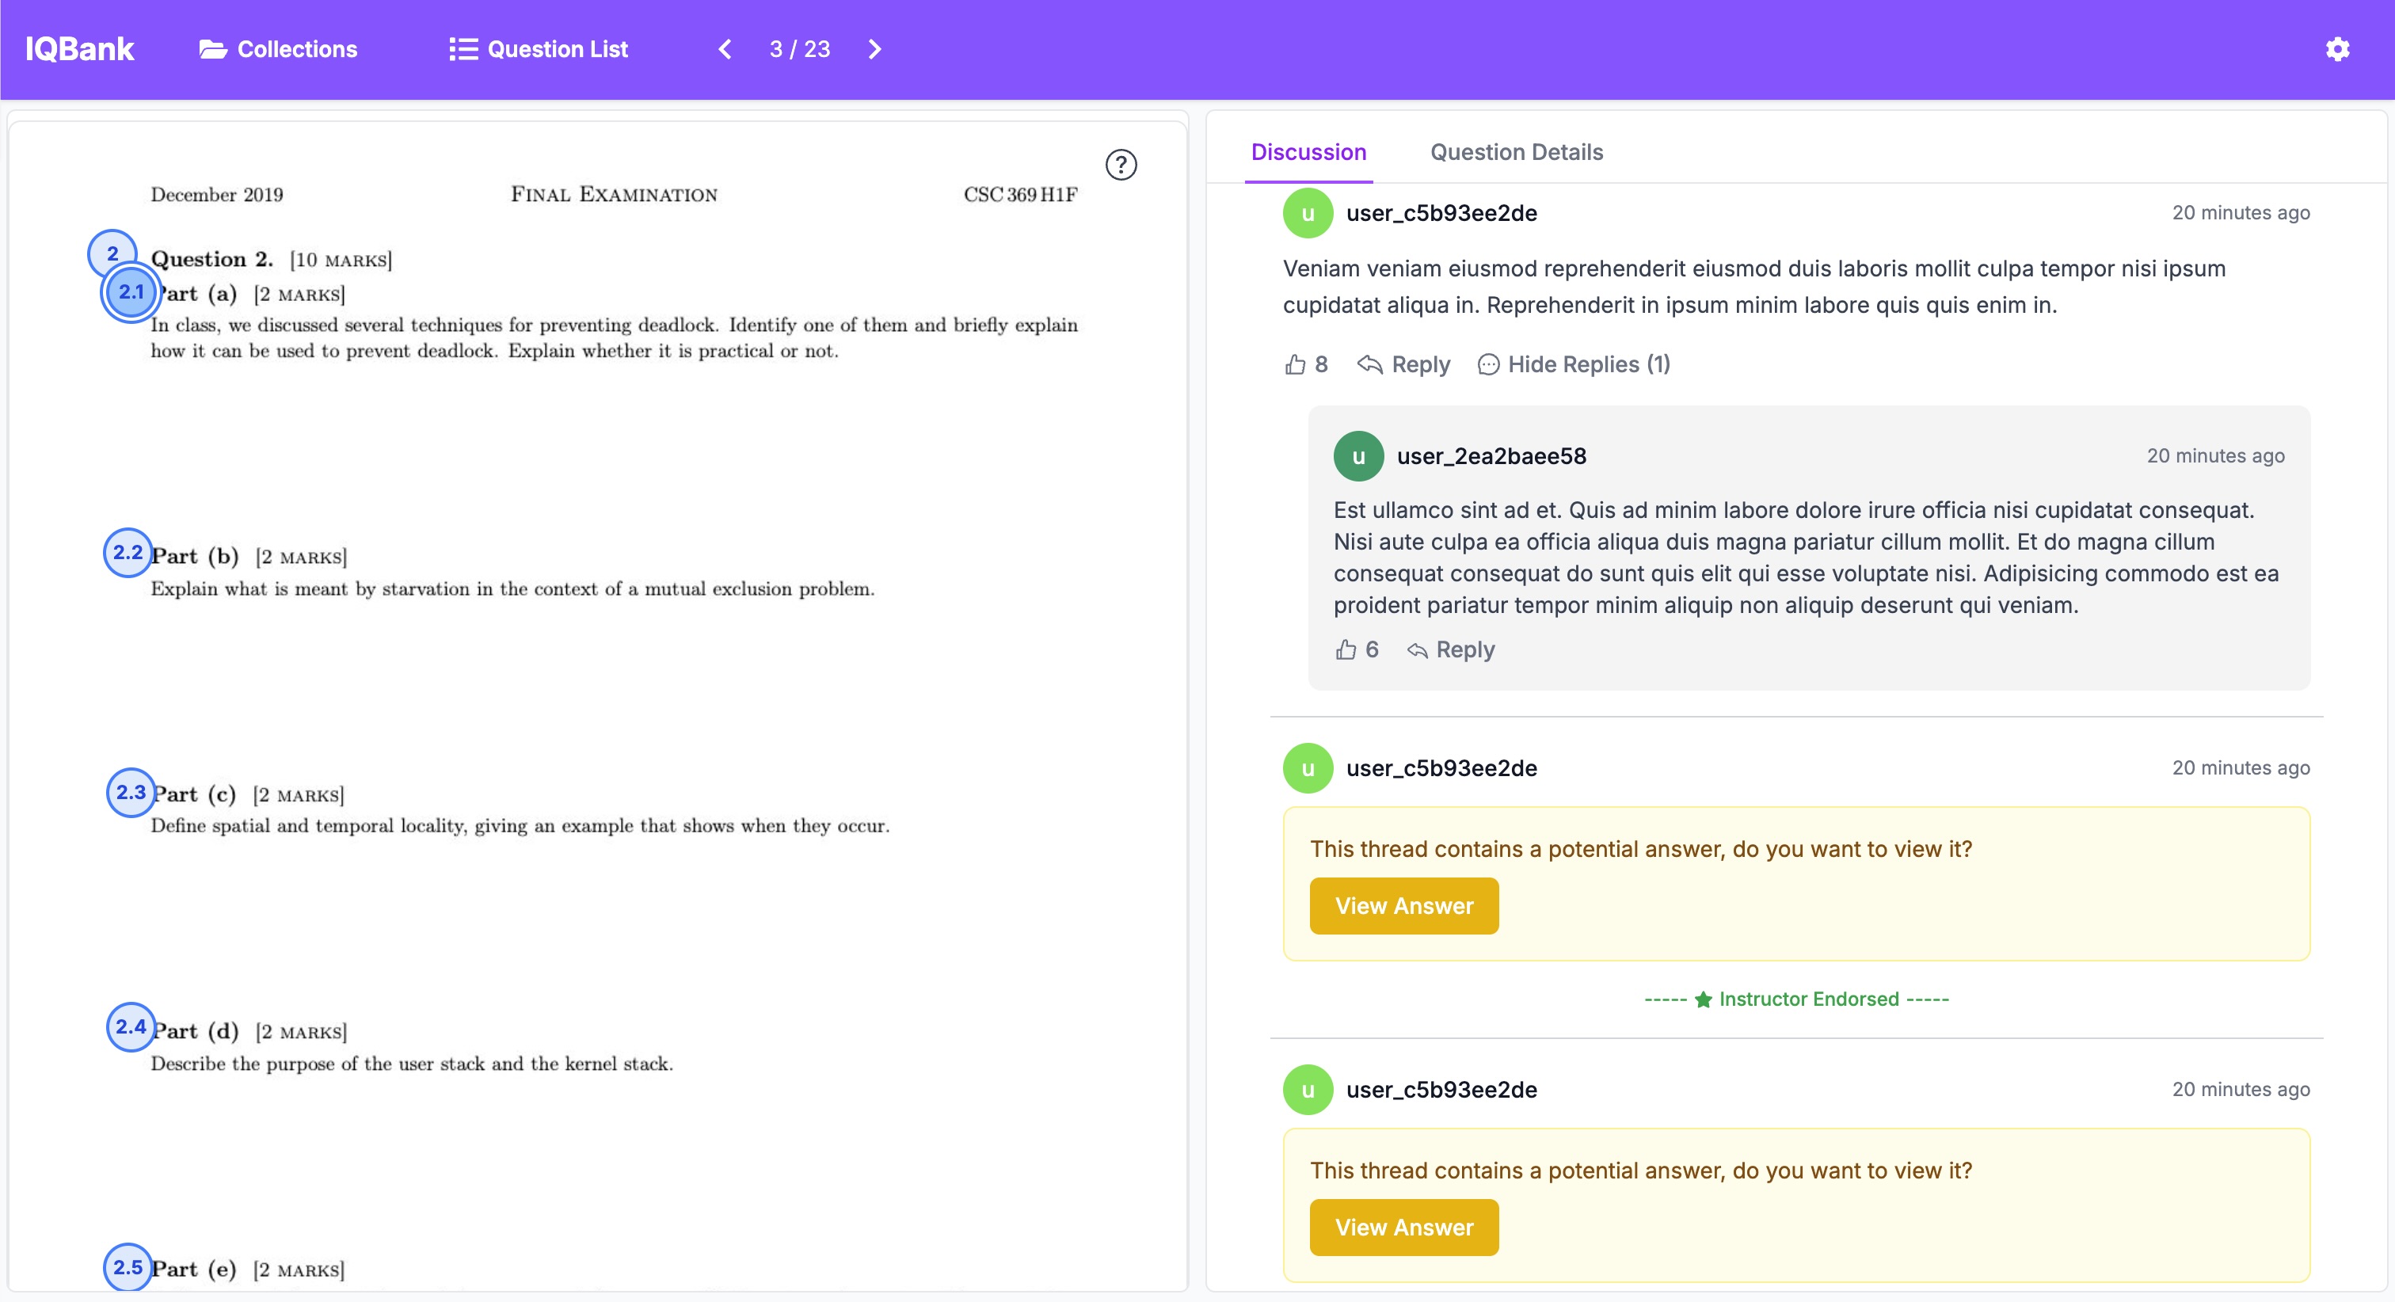The image size is (2395, 1302).
Task: Like the comment with 8 likes
Action: point(1305,364)
